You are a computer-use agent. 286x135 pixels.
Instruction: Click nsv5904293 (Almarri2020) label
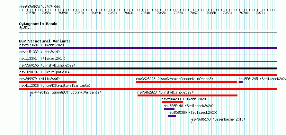point(184,99)
